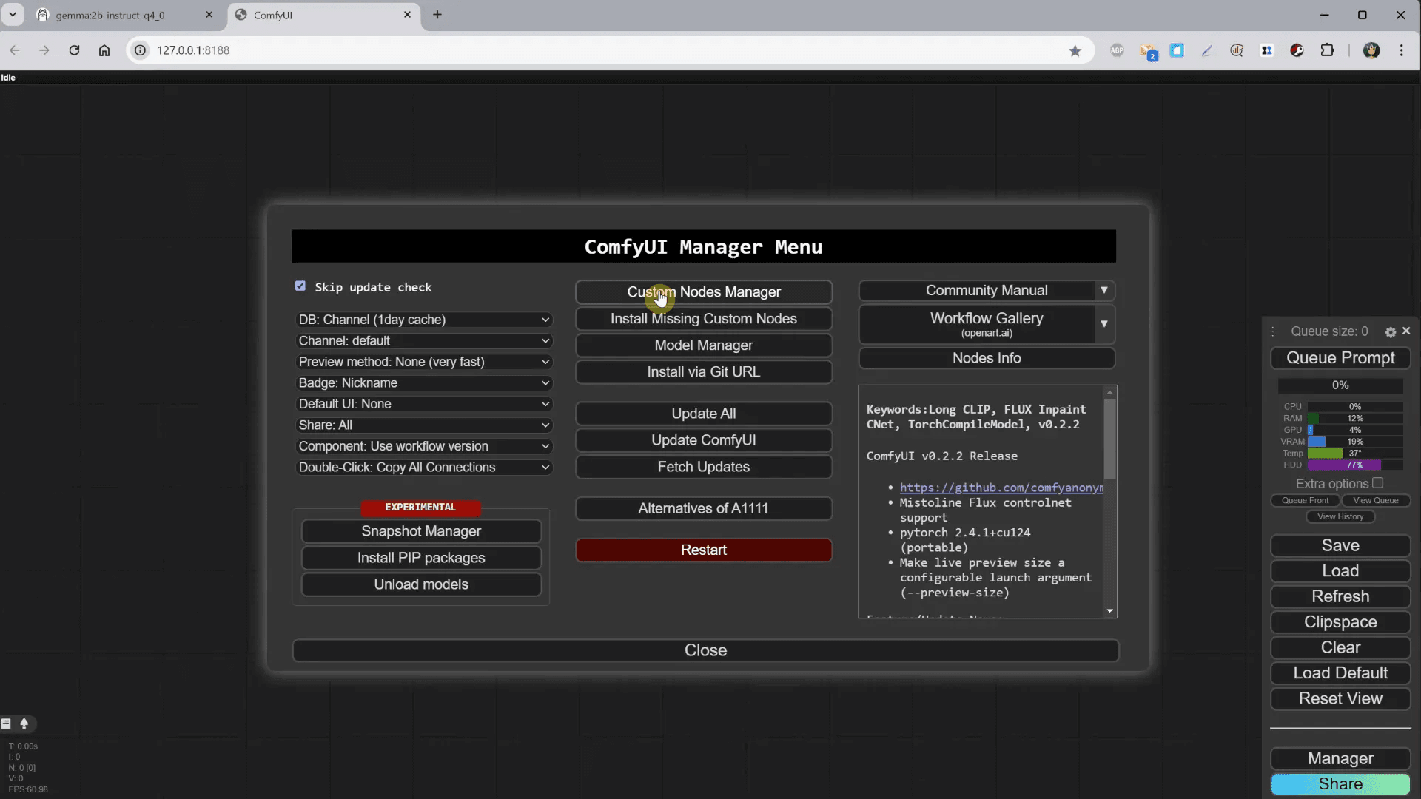Reload the page with refresh icon
This screenshot has width=1421, height=799.
(74, 50)
